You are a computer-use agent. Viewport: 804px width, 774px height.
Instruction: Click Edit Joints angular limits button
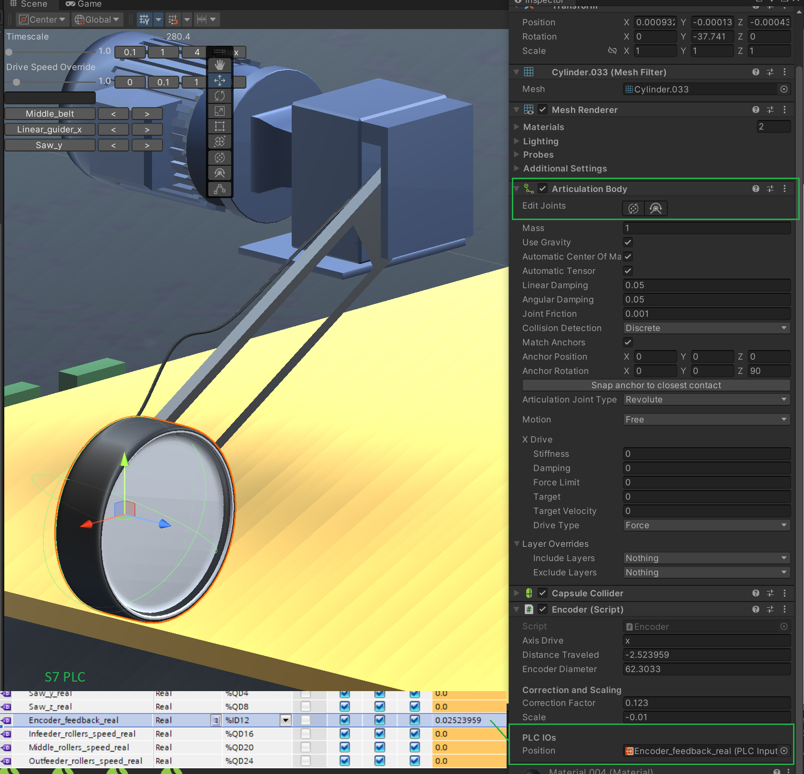[633, 208]
